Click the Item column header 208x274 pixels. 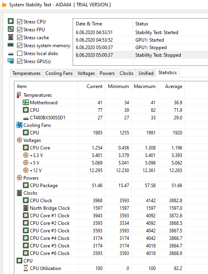[x=46, y=86]
